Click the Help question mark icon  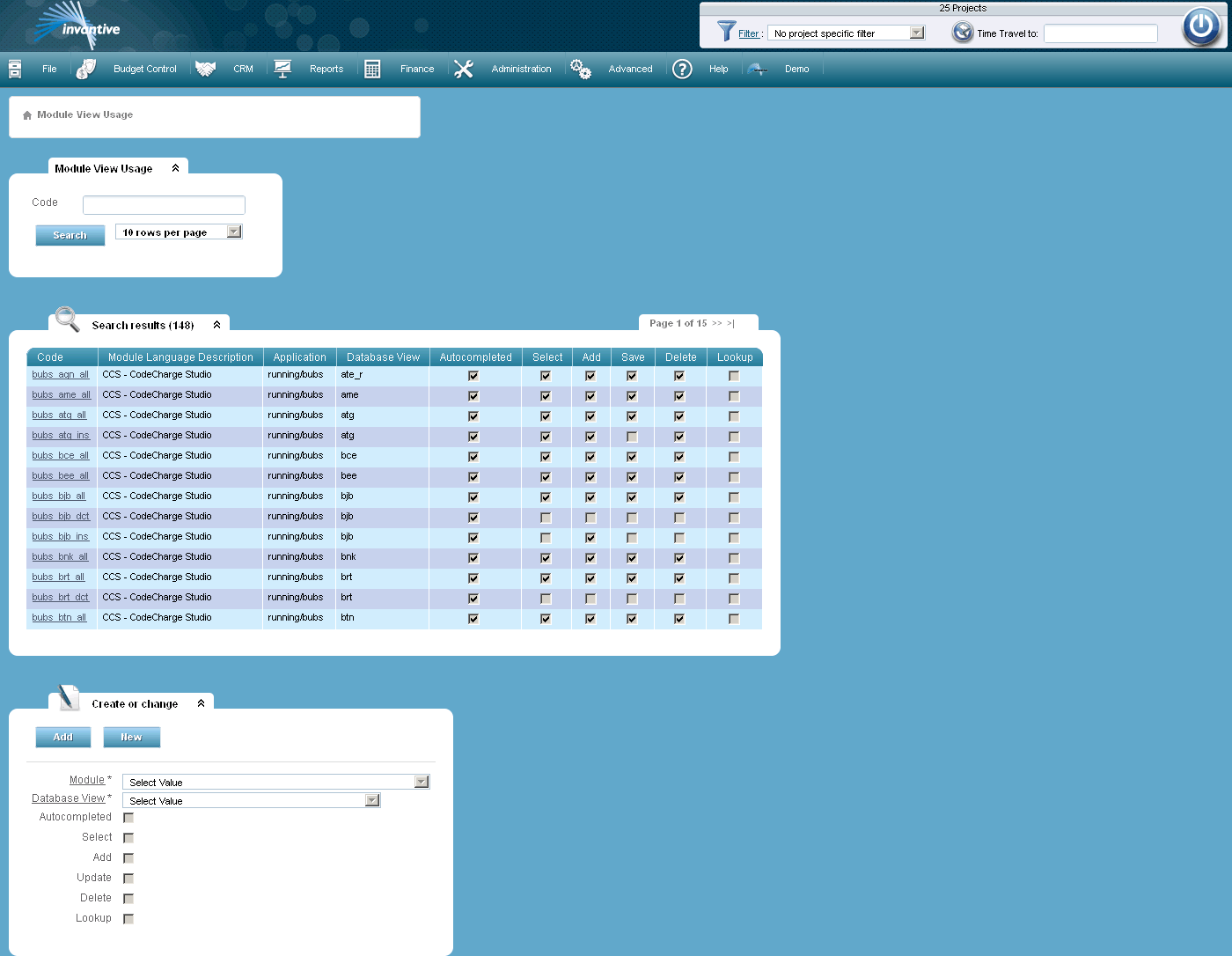(682, 69)
